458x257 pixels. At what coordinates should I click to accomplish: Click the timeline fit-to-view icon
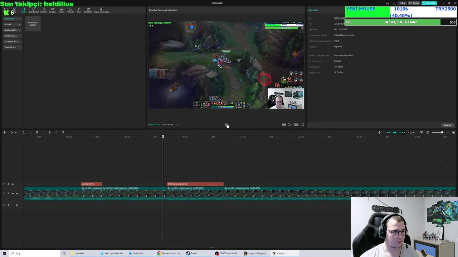coord(421,132)
